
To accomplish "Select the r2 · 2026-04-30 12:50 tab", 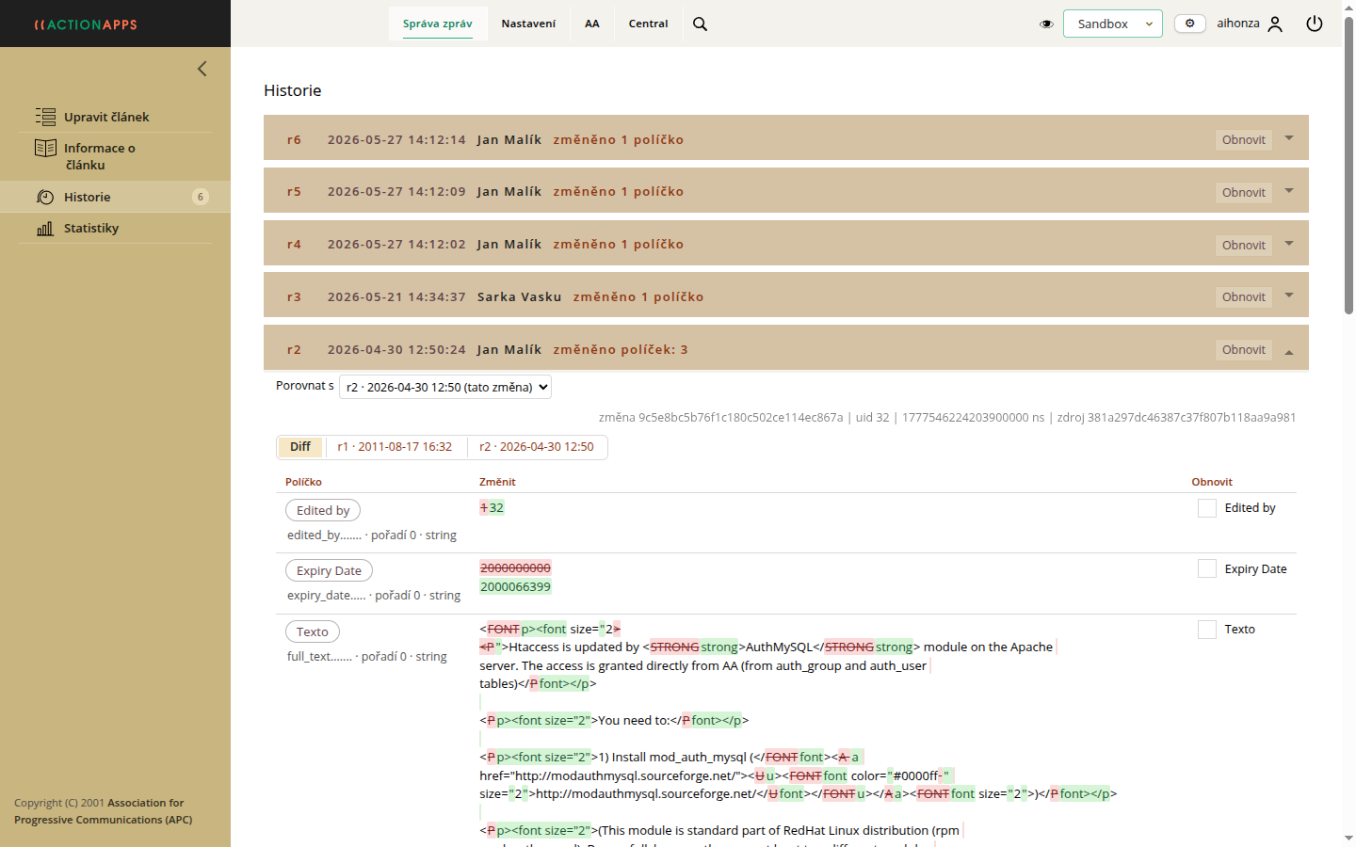I will 537,447.
